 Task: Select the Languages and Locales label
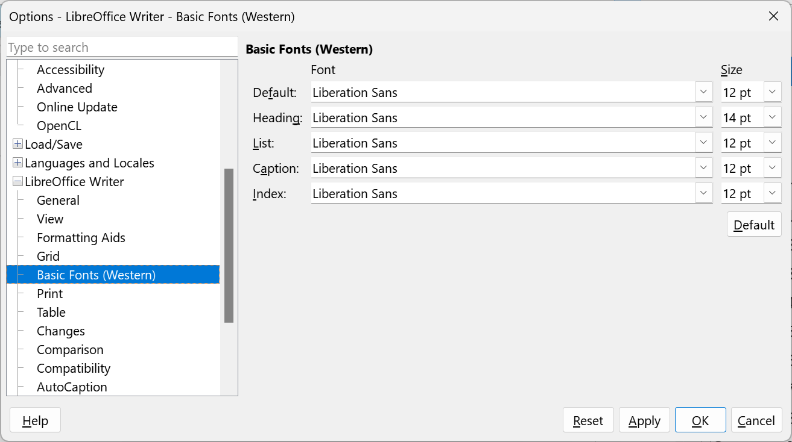(89, 163)
